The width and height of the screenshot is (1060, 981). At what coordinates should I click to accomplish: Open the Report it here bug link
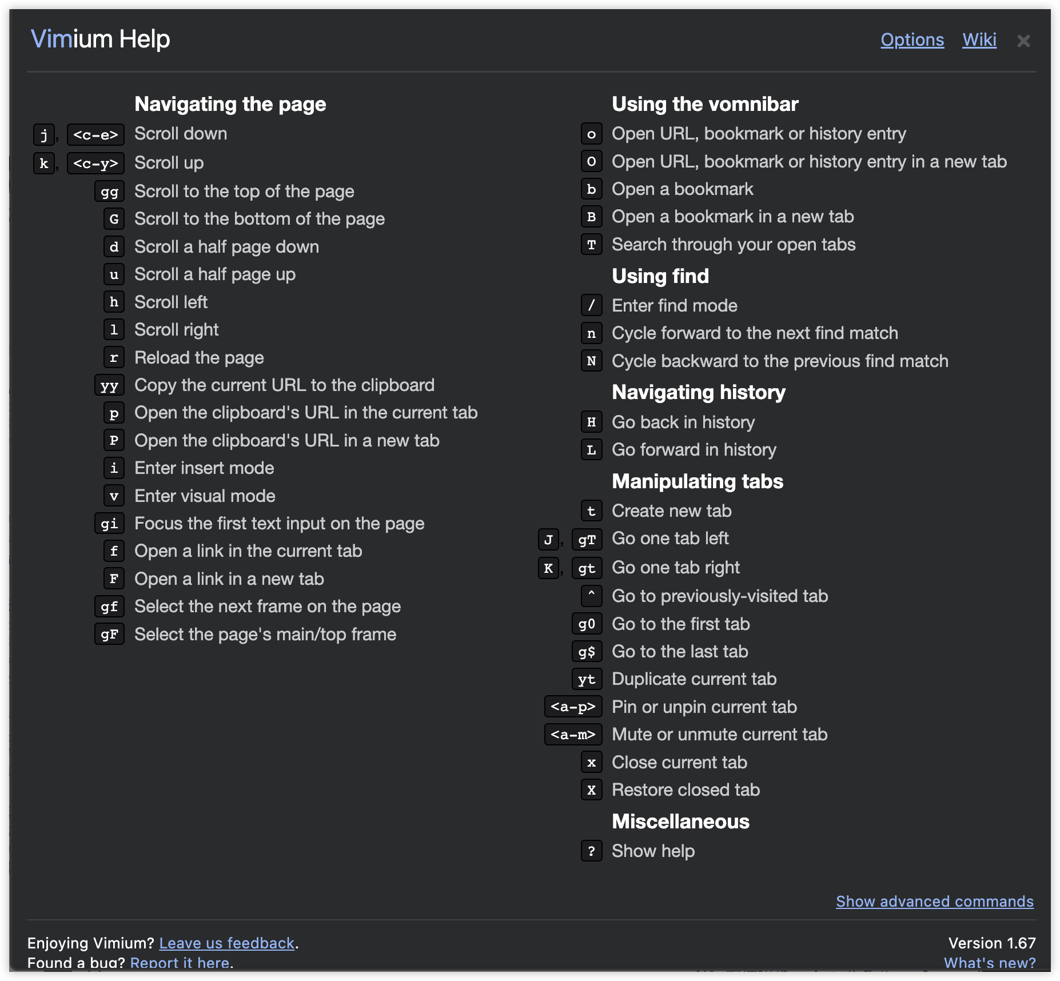point(180,963)
